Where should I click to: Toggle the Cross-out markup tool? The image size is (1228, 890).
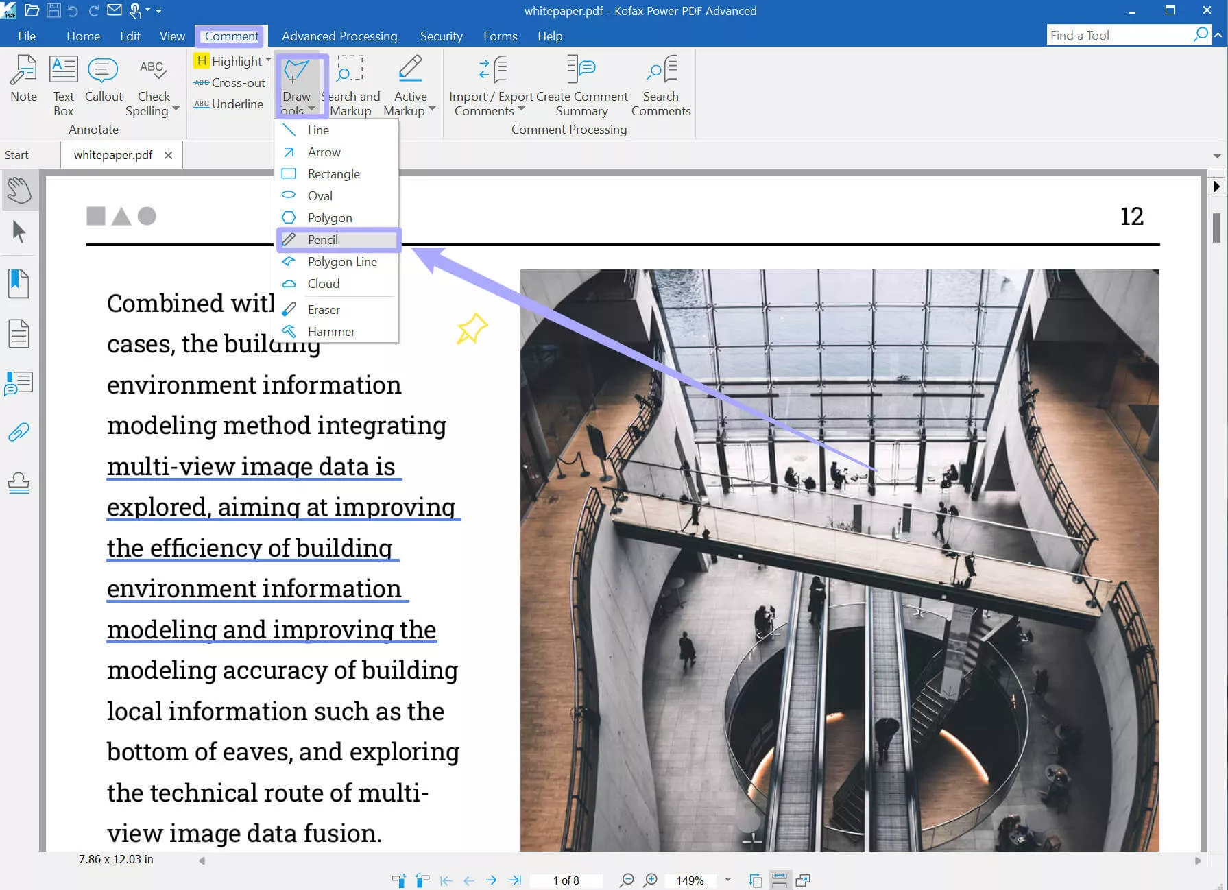[x=229, y=82]
